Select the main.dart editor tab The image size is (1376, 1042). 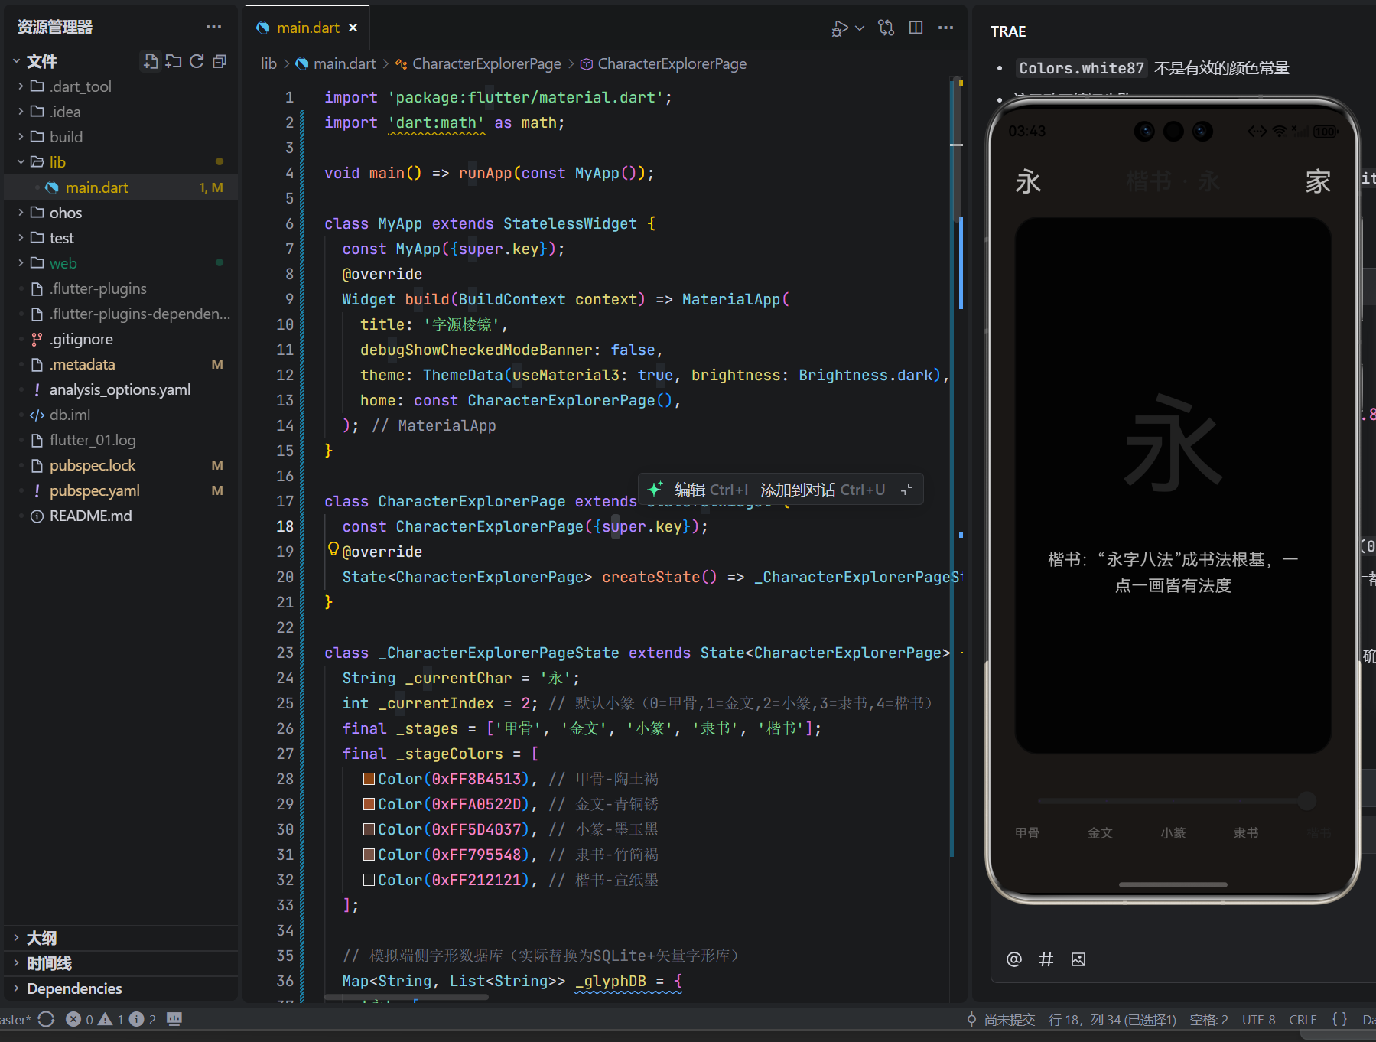click(308, 28)
